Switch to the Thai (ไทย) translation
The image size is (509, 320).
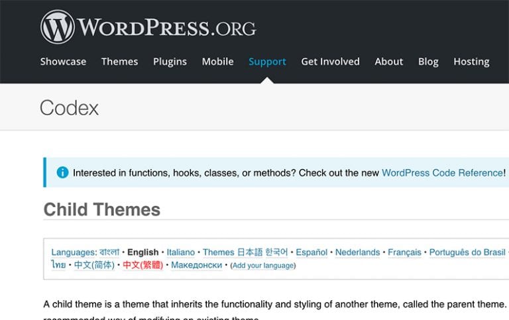(58, 265)
